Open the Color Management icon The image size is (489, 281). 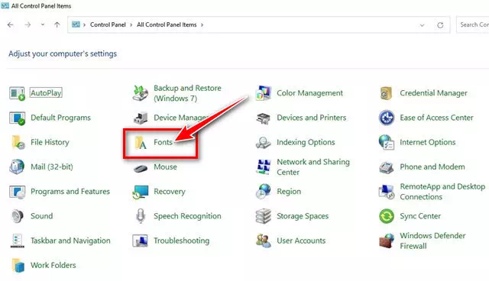[x=263, y=93]
